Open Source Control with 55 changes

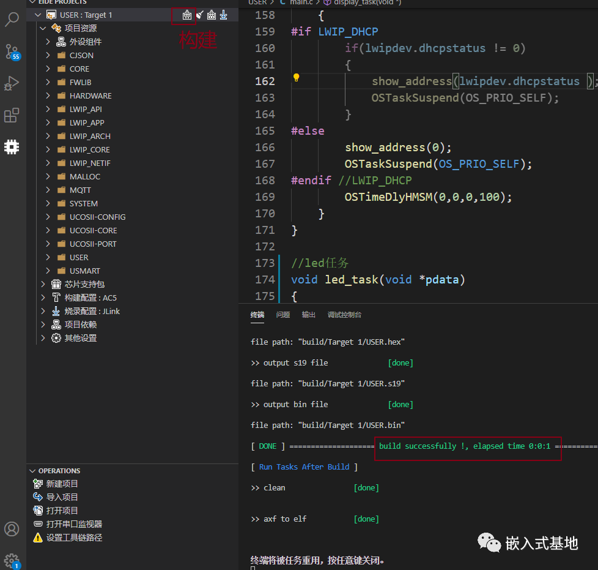coord(12,51)
